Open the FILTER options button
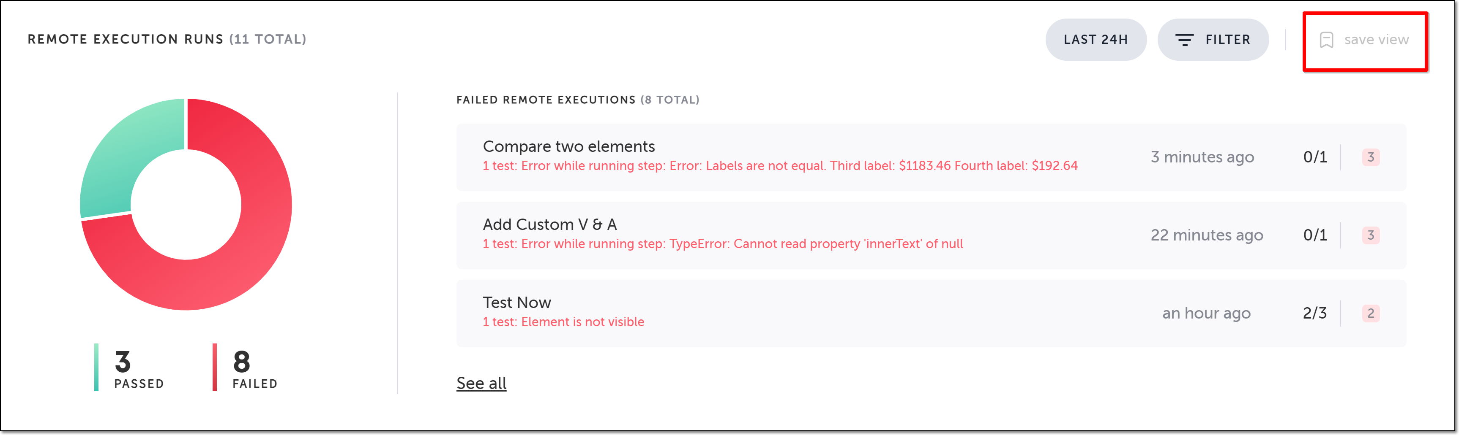1459x435 pixels. pyautogui.click(x=1213, y=40)
